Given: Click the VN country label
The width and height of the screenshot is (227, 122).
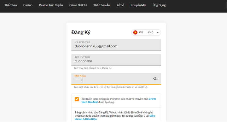Looking at the screenshot, I should [x=141, y=32].
